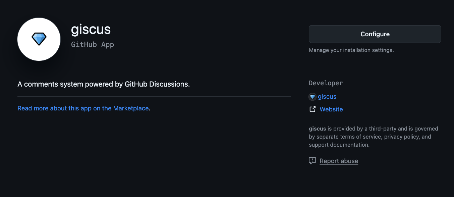Click the giscus app title heading

click(91, 30)
